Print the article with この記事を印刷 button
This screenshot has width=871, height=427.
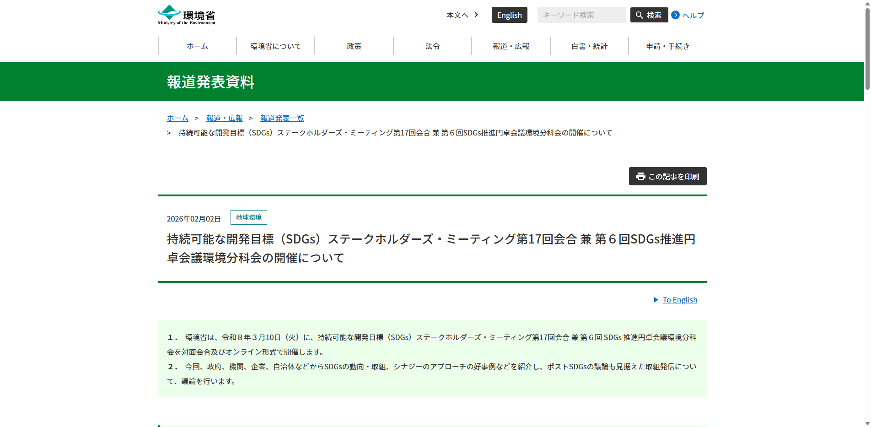[667, 176]
